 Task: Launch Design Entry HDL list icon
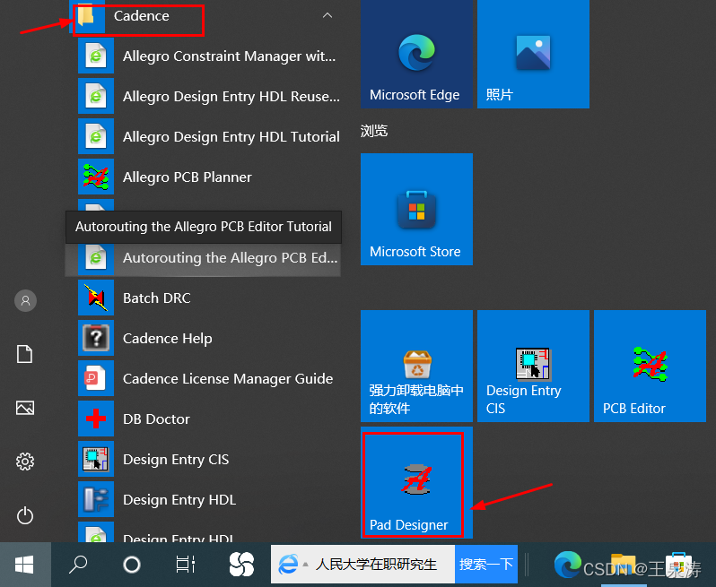pos(96,499)
